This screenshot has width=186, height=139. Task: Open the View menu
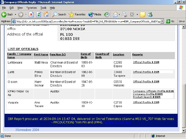click(20, 8)
